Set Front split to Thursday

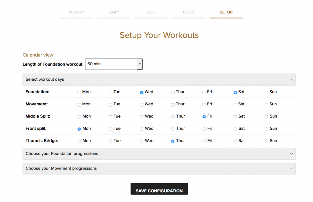click(173, 129)
